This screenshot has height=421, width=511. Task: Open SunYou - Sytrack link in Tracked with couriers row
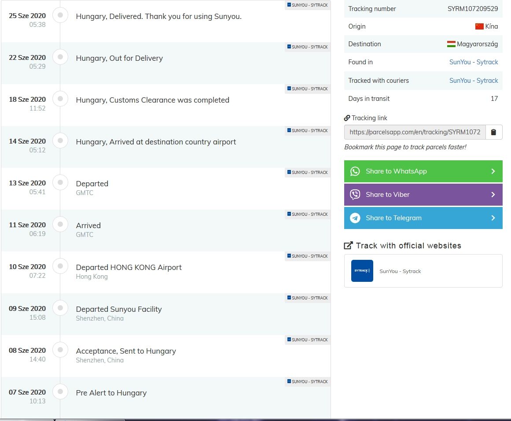[474, 81]
